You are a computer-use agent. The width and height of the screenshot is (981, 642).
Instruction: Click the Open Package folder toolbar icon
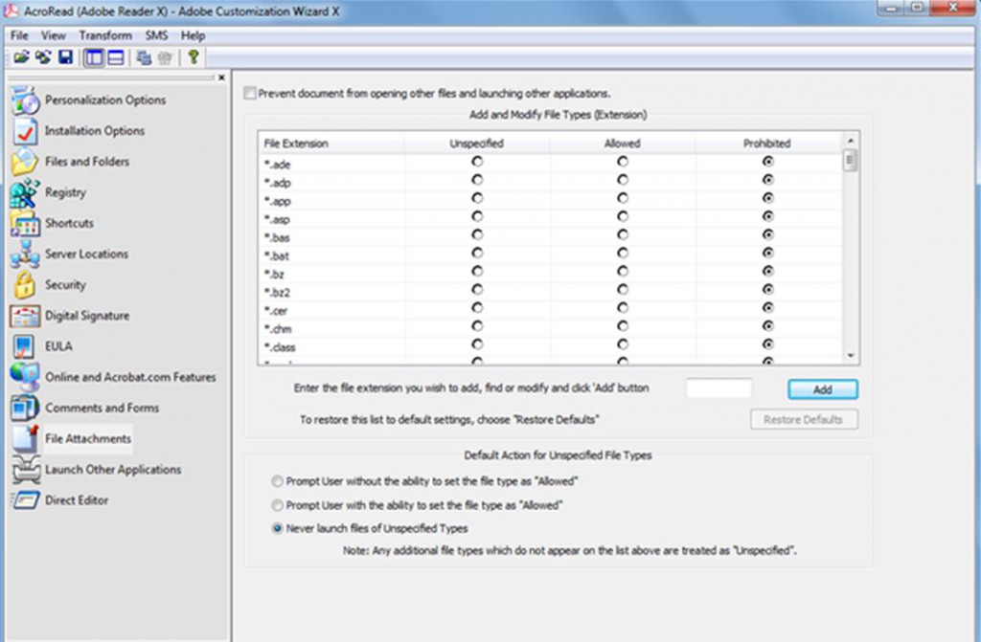[x=21, y=57]
